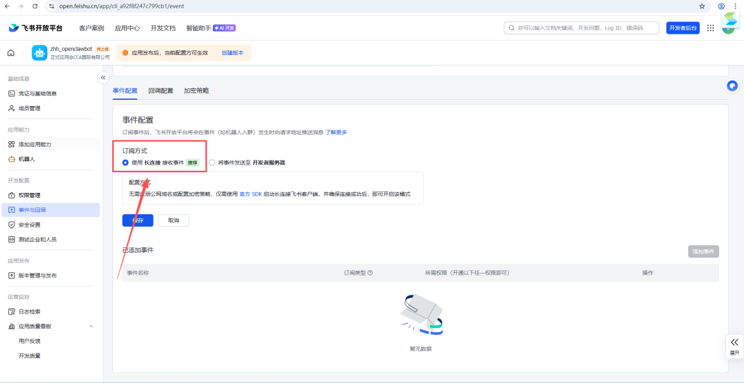Open 客户案例 in top navigation
Screen dimensions: 744x383
pos(92,28)
